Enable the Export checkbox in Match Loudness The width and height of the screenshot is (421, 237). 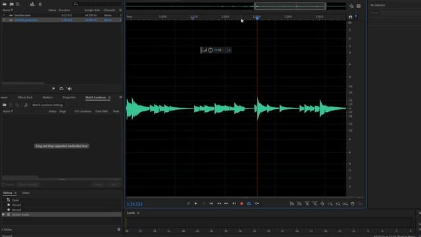(x=3, y=184)
